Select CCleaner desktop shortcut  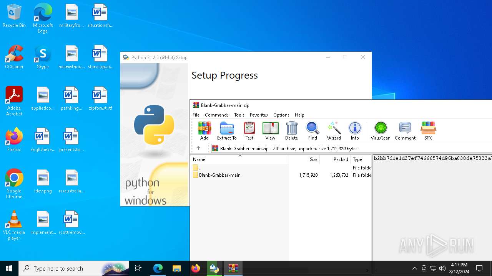(14, 58)
